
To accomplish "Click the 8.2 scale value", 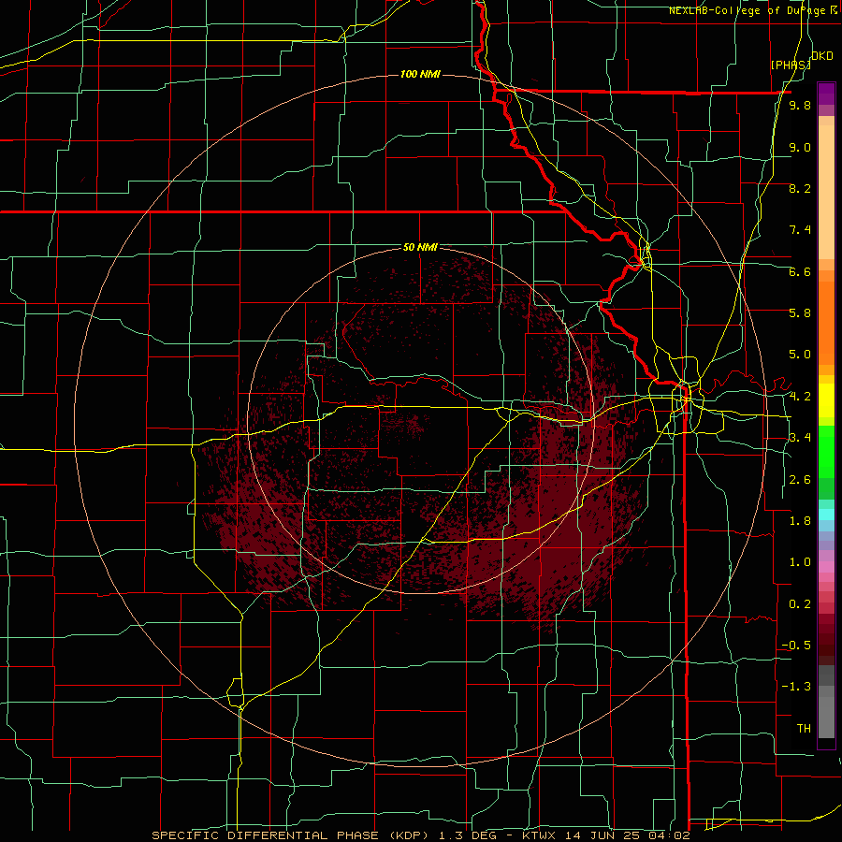I will click(x=800, y=188).
